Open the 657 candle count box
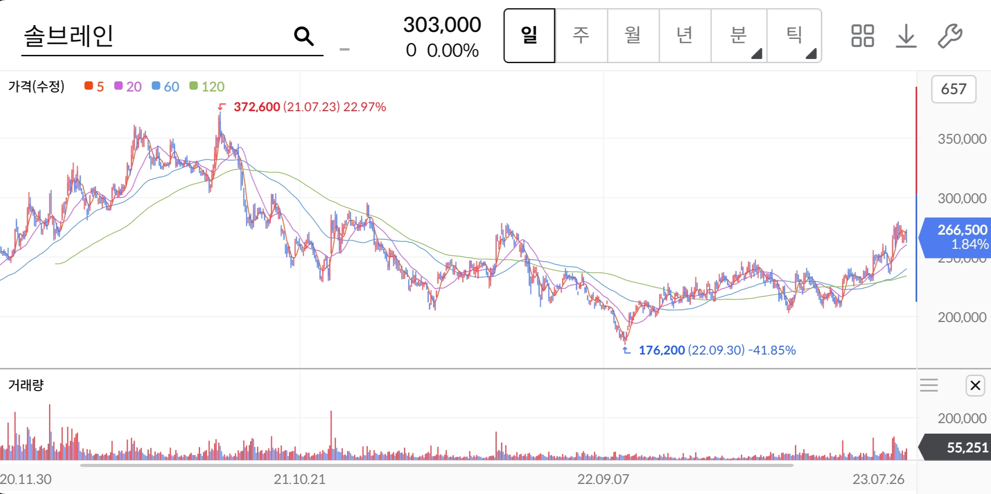This screenshot has height=494, width=991. [x=953, y=89]
